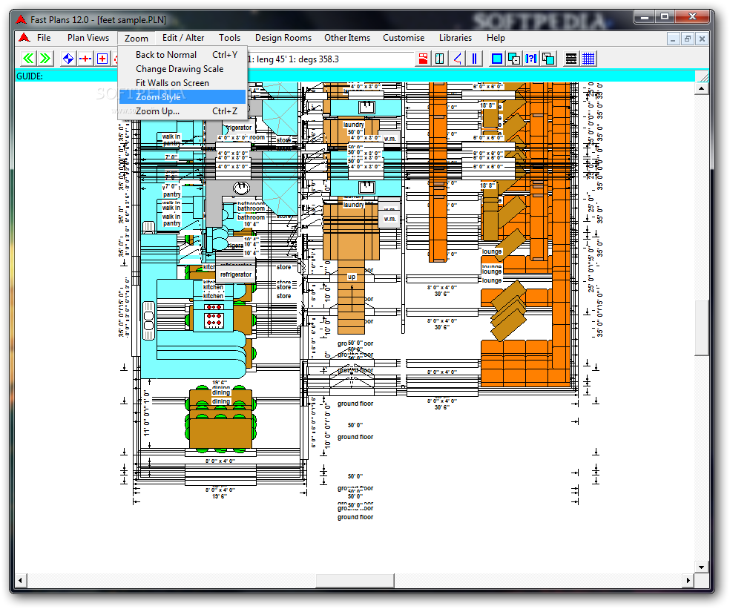The image size is (730, 609).
Task: Restore the inner document window
Action: pyautogui.click(x=687, y=39)
